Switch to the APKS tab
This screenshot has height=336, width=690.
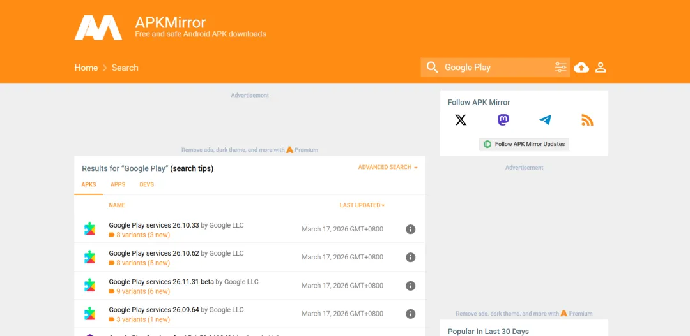click(88, 184)
